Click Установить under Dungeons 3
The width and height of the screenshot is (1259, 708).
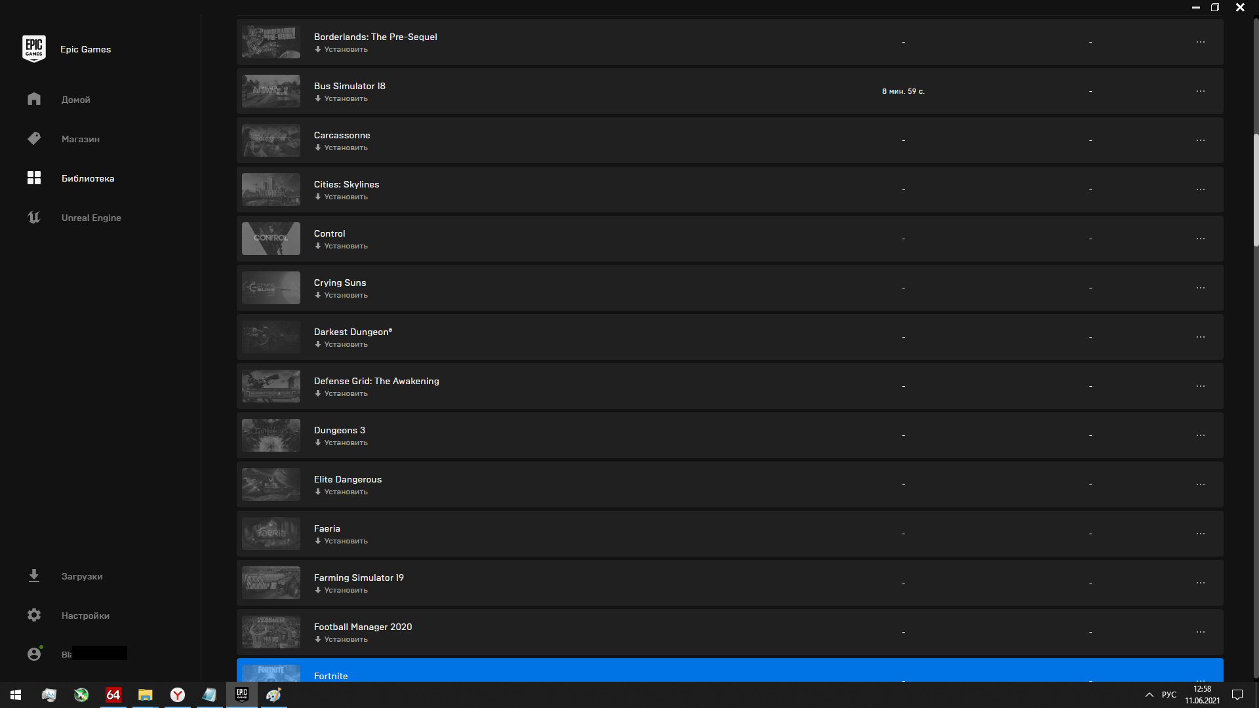(341, 442)
